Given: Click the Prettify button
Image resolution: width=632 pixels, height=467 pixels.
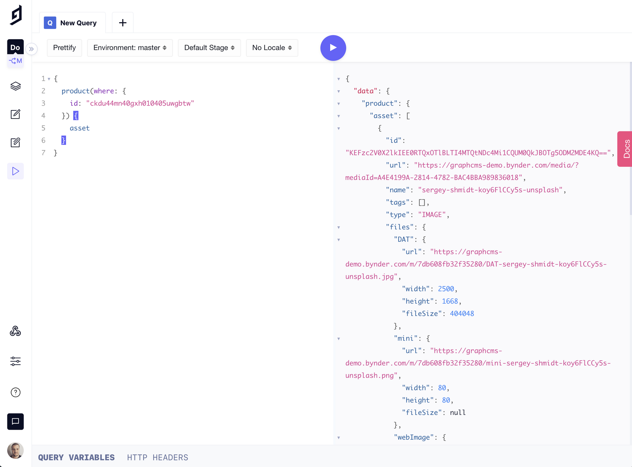Looking at the screenshot, I should click(x=64, y=48).
